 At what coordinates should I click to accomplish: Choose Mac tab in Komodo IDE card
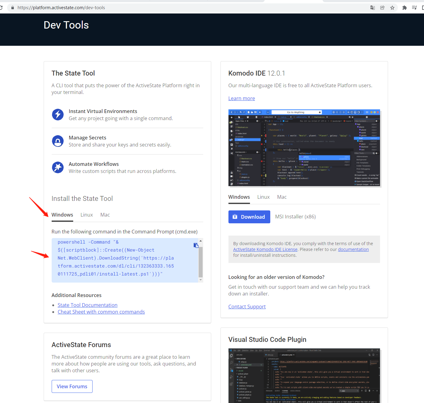[282, 197]
